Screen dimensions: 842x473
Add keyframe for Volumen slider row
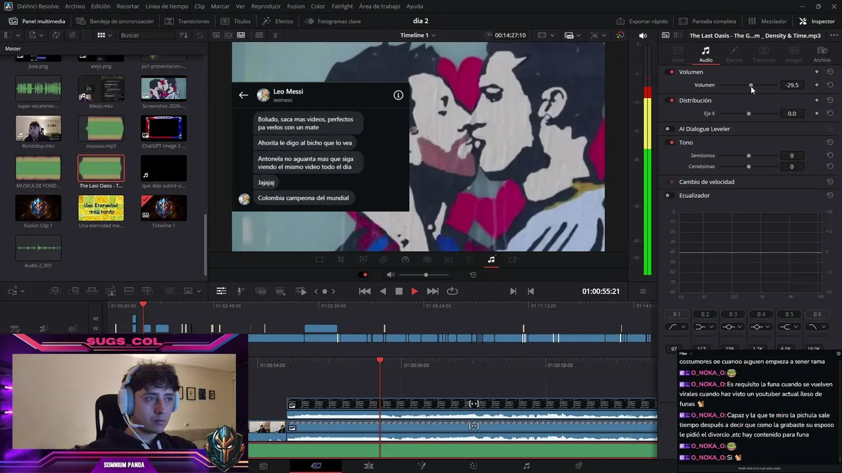point(817,85)
